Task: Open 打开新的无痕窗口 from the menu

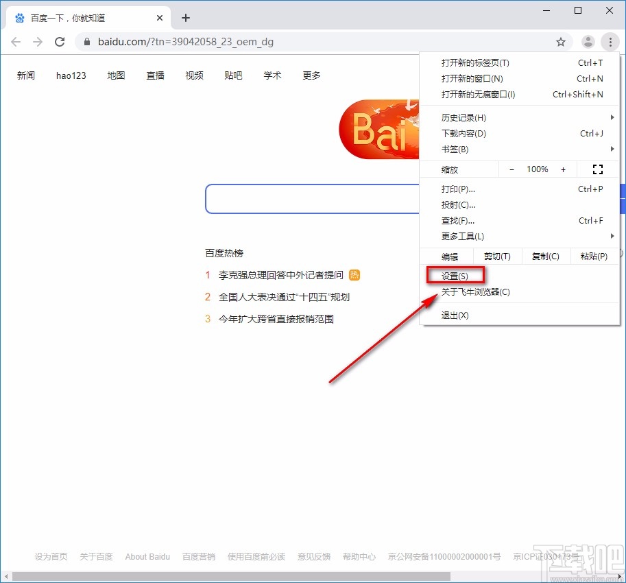Action: click(x=478, y=95)
